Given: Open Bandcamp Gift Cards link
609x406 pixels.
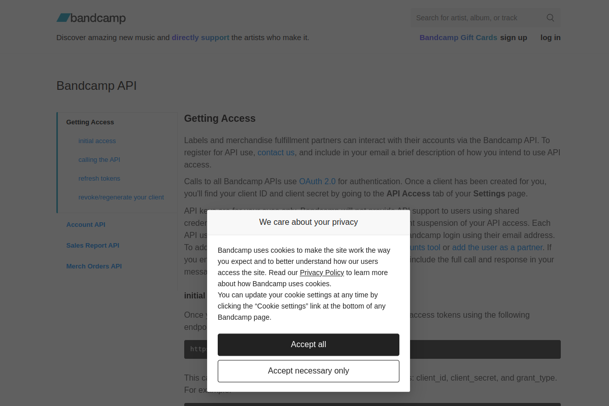Looking at the screenshot, I should [458, 38].
